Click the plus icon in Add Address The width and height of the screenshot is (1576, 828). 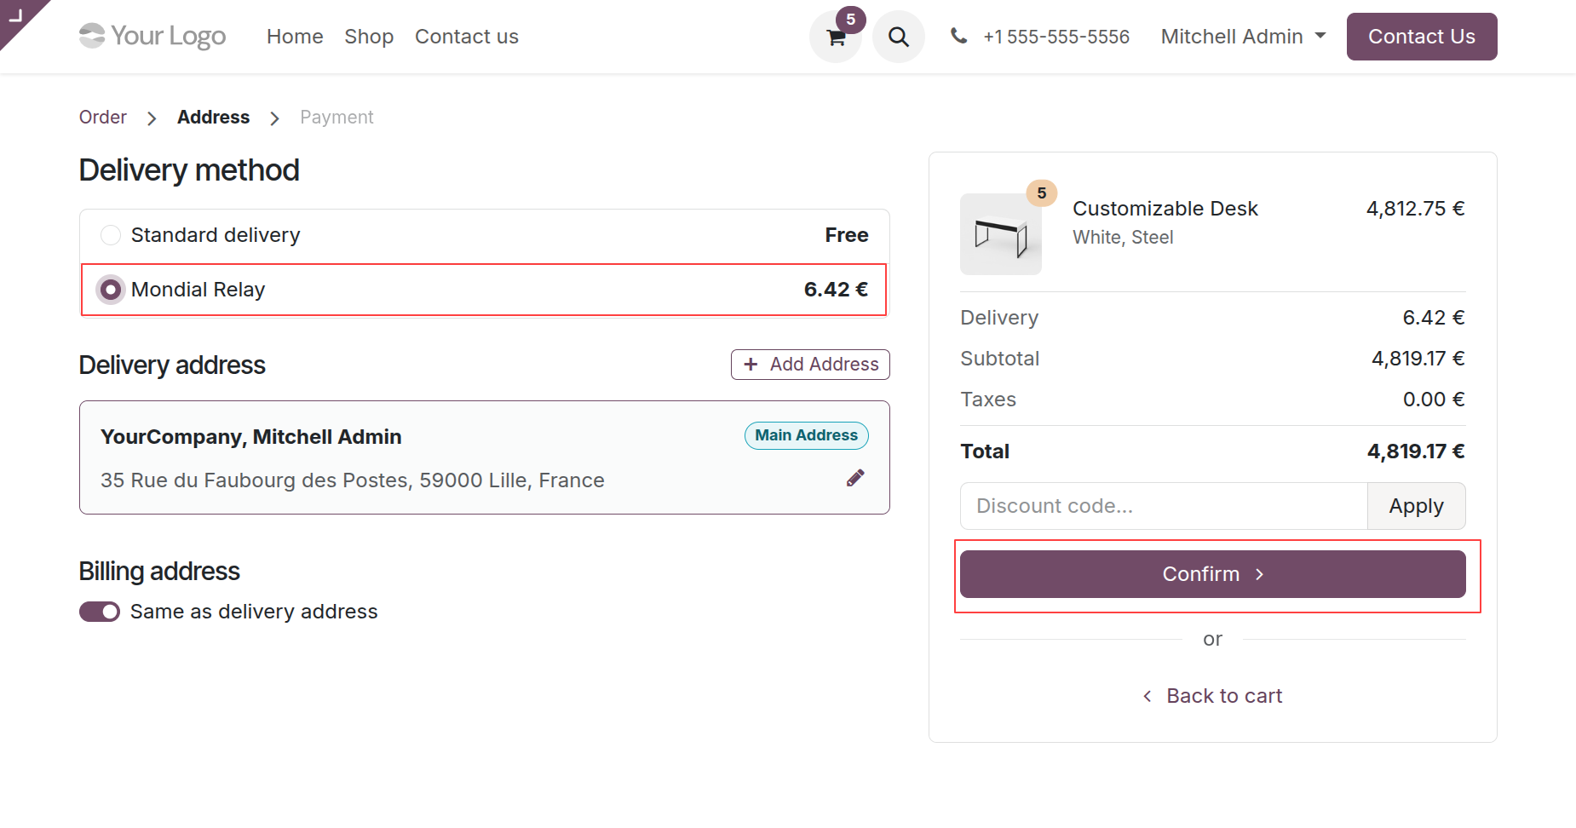751,365
